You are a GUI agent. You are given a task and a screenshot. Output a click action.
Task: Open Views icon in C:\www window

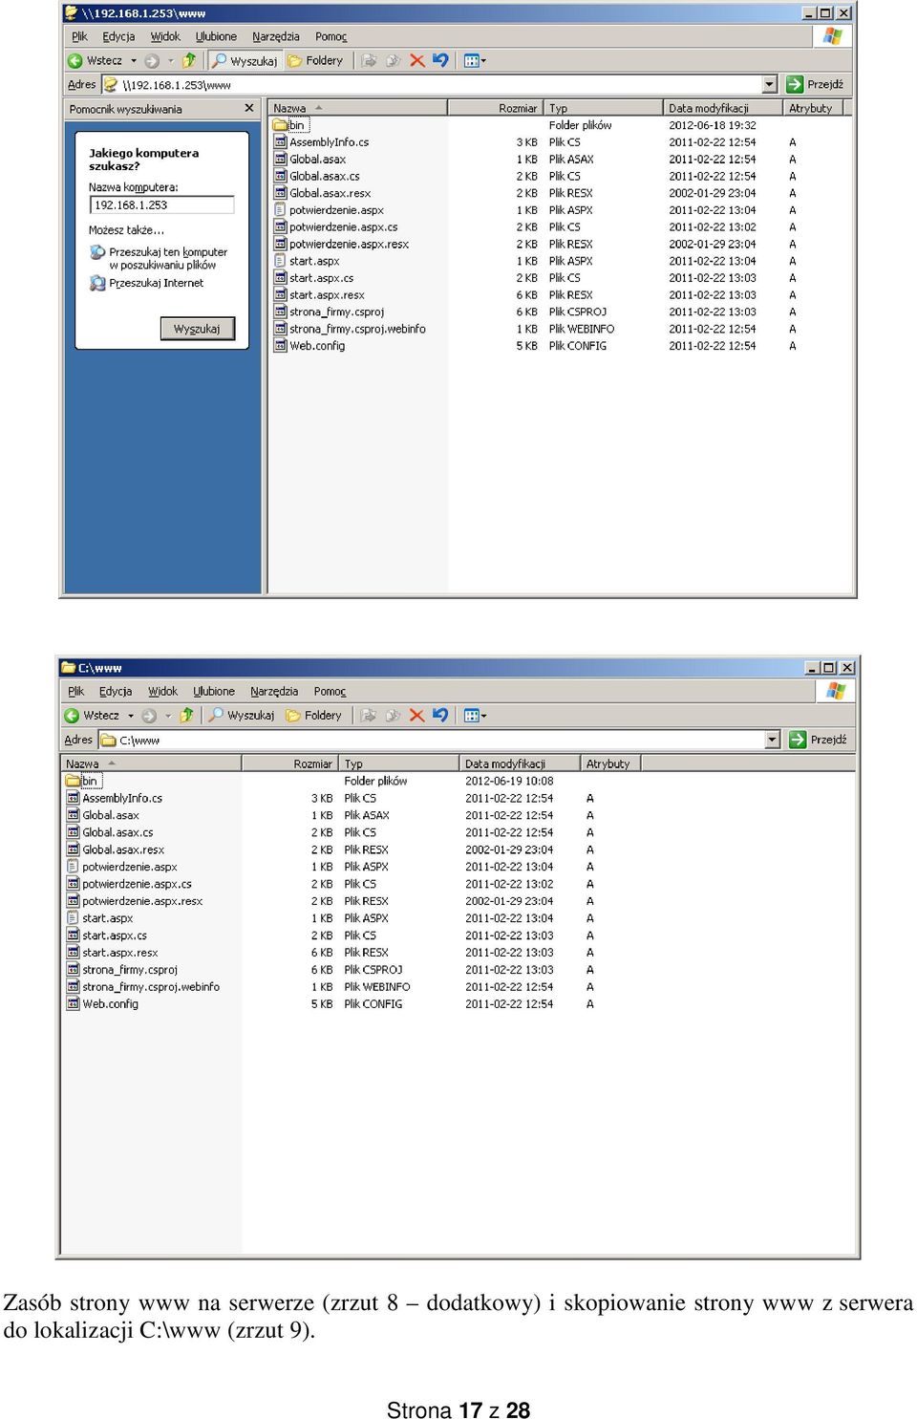point(471,715)
